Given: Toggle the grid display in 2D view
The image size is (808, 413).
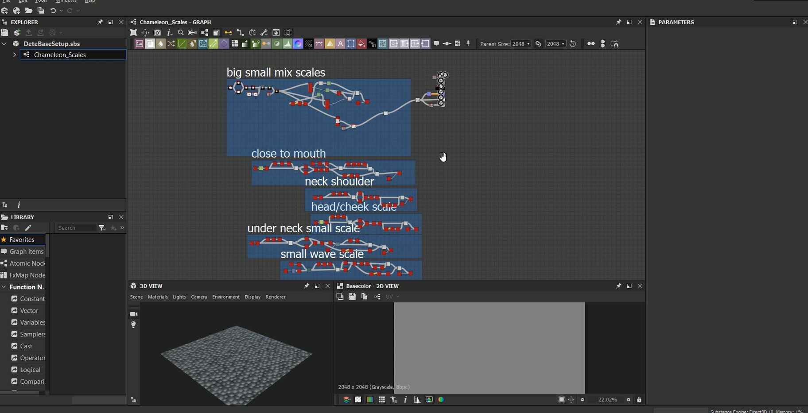Looking at the screenshot, I should [x=383, y=400].
